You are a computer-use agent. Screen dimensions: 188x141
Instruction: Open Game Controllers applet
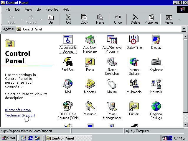(x=112, y=62)
